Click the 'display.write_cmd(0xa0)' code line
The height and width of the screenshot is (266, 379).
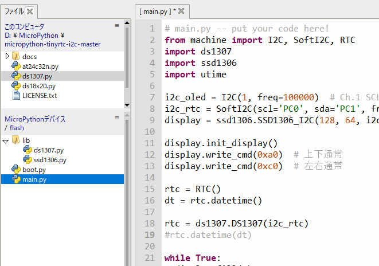point(224,155)
